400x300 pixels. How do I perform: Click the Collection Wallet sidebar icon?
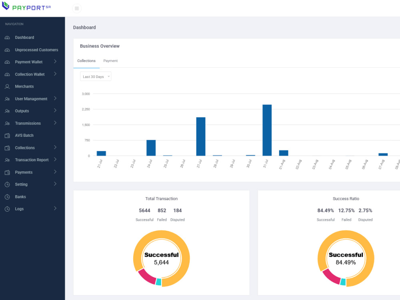pyautogui.click(x=7, y=74)
